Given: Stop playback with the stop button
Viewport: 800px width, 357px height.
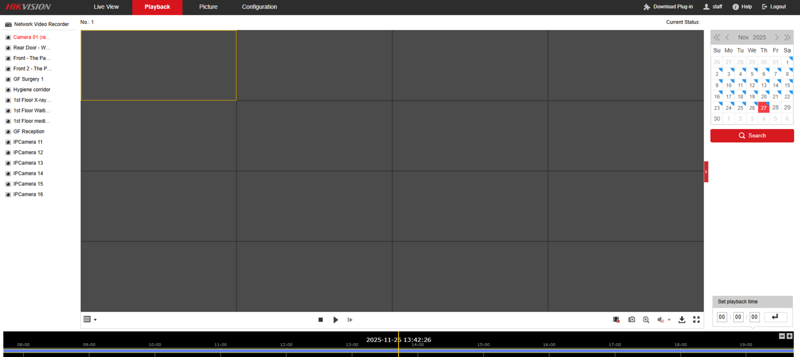Looking at the screenshot, I should click(x=320, y=319).
